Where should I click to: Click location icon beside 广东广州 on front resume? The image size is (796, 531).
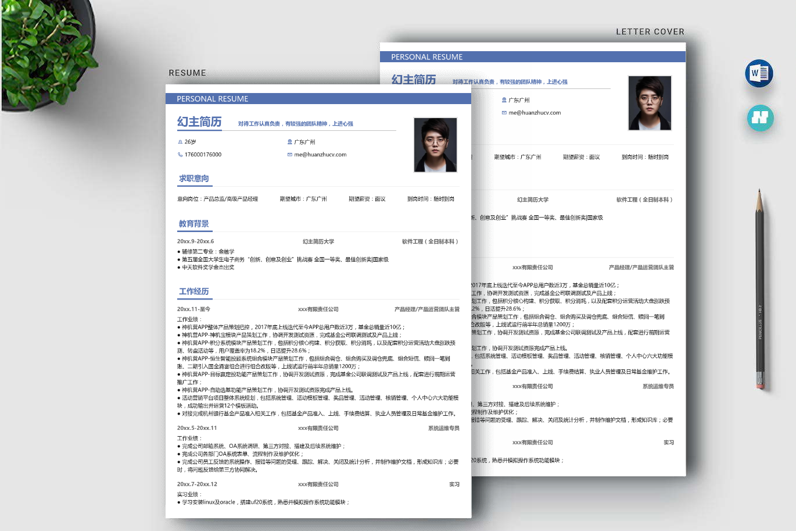289,142
